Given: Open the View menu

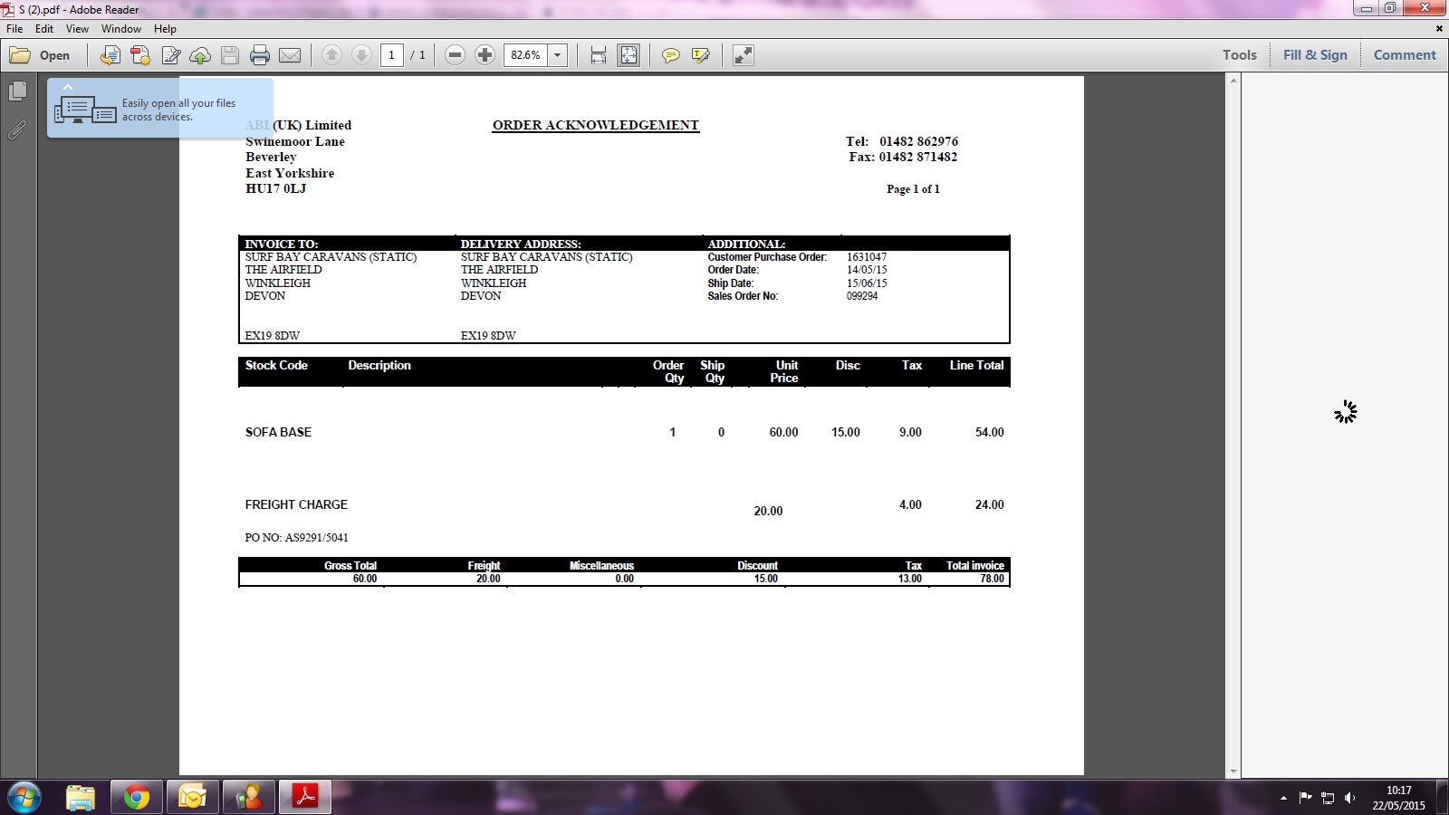Looking at the screenshot, I should pos(77,29).
